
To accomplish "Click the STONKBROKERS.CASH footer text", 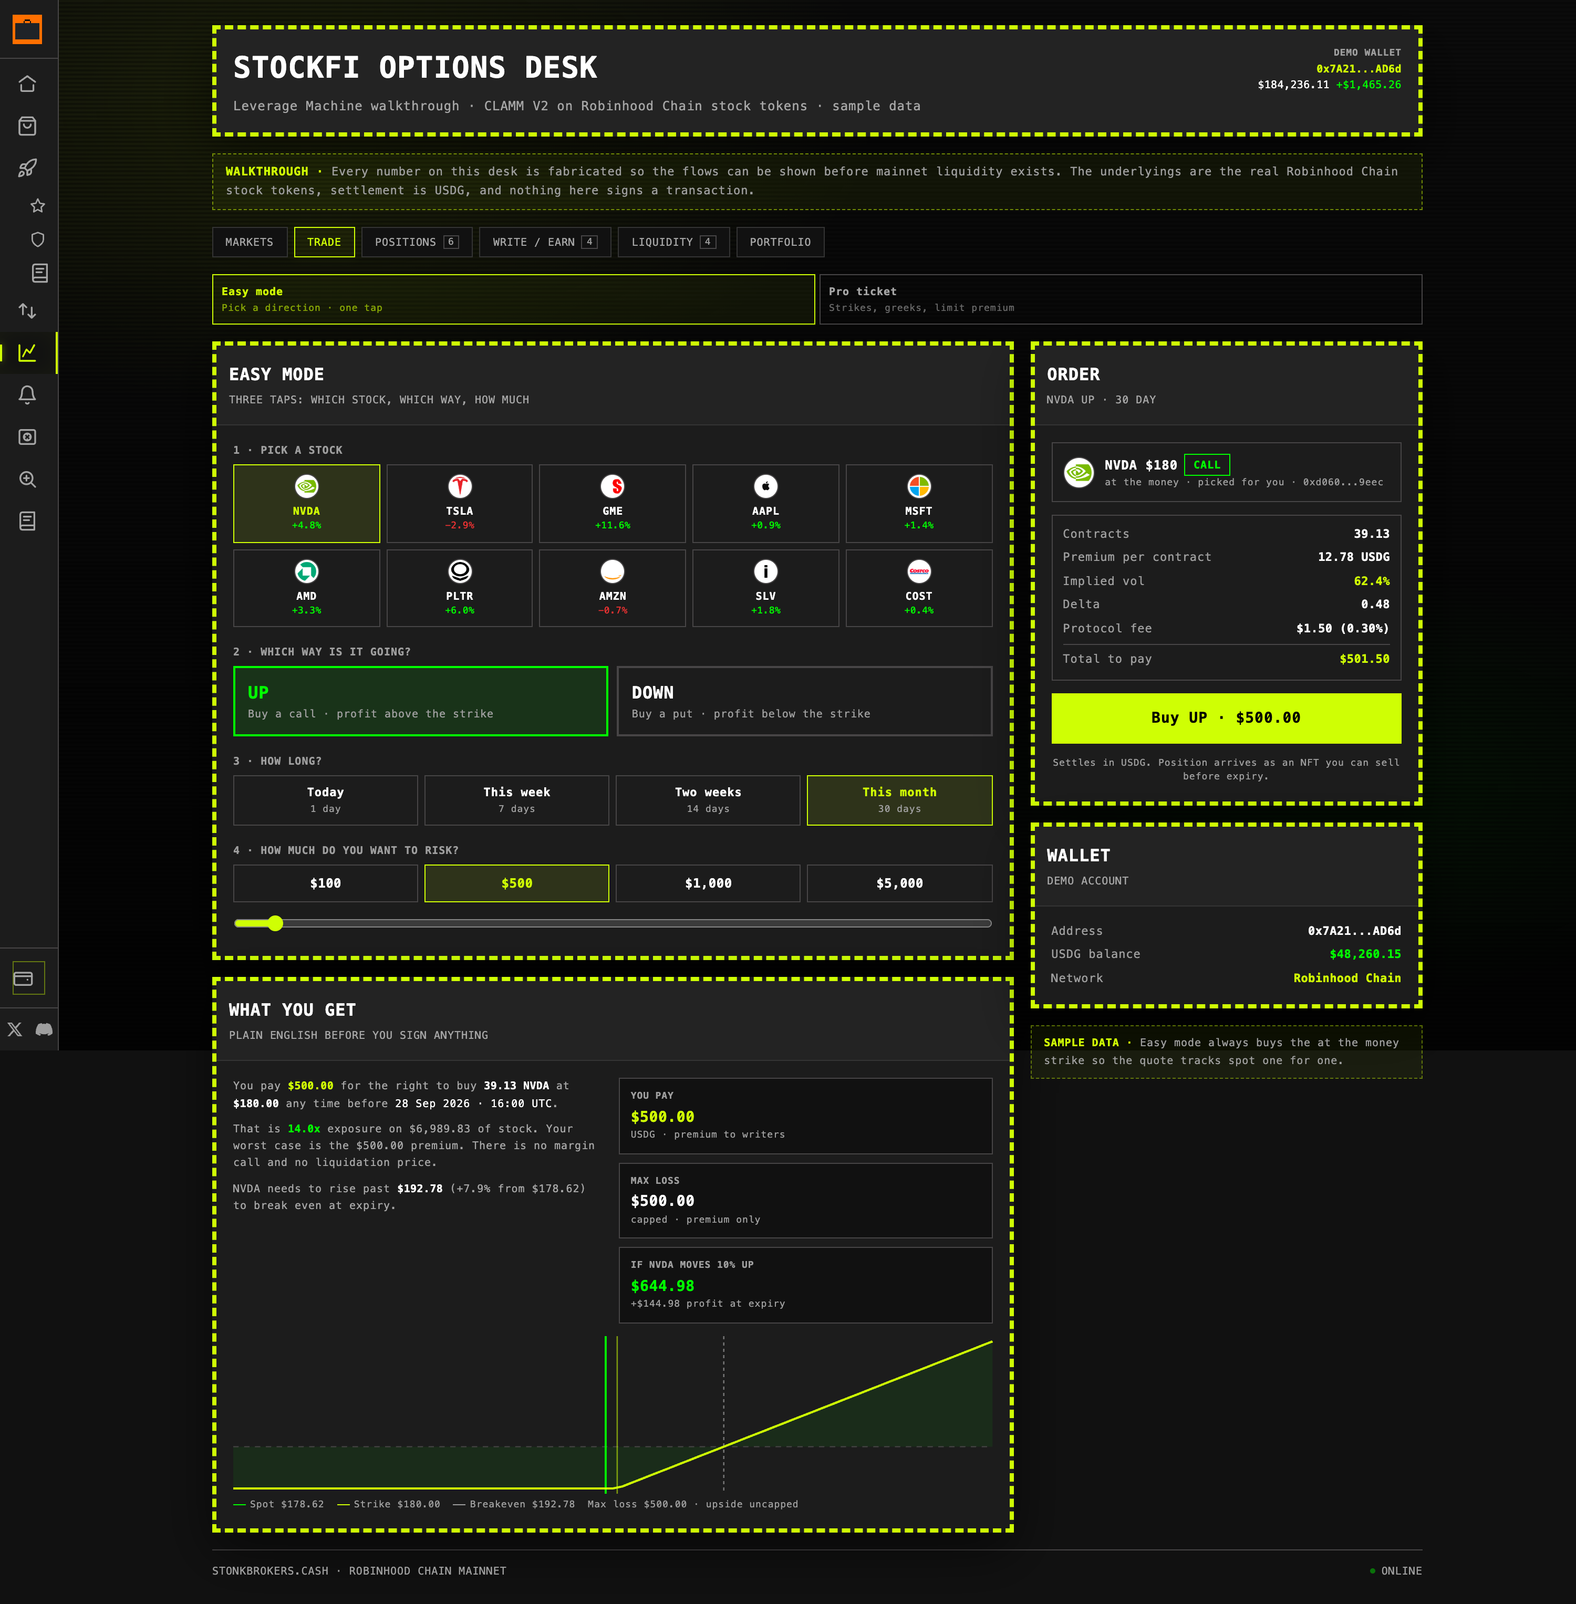I will pyautogui.click(x=270, y=1571).
